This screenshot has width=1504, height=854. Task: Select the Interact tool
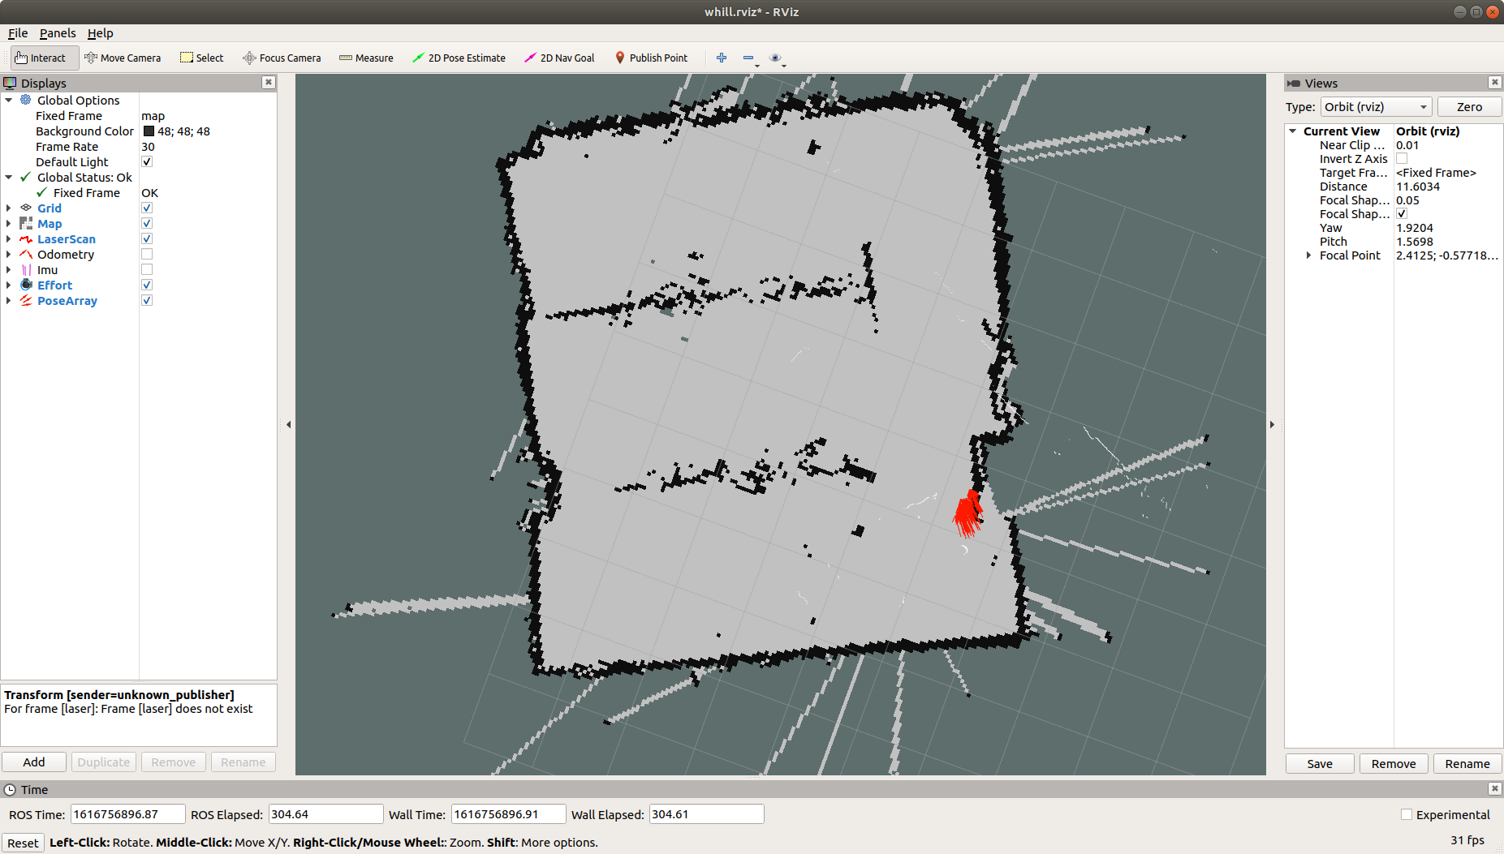pos(42,58)
